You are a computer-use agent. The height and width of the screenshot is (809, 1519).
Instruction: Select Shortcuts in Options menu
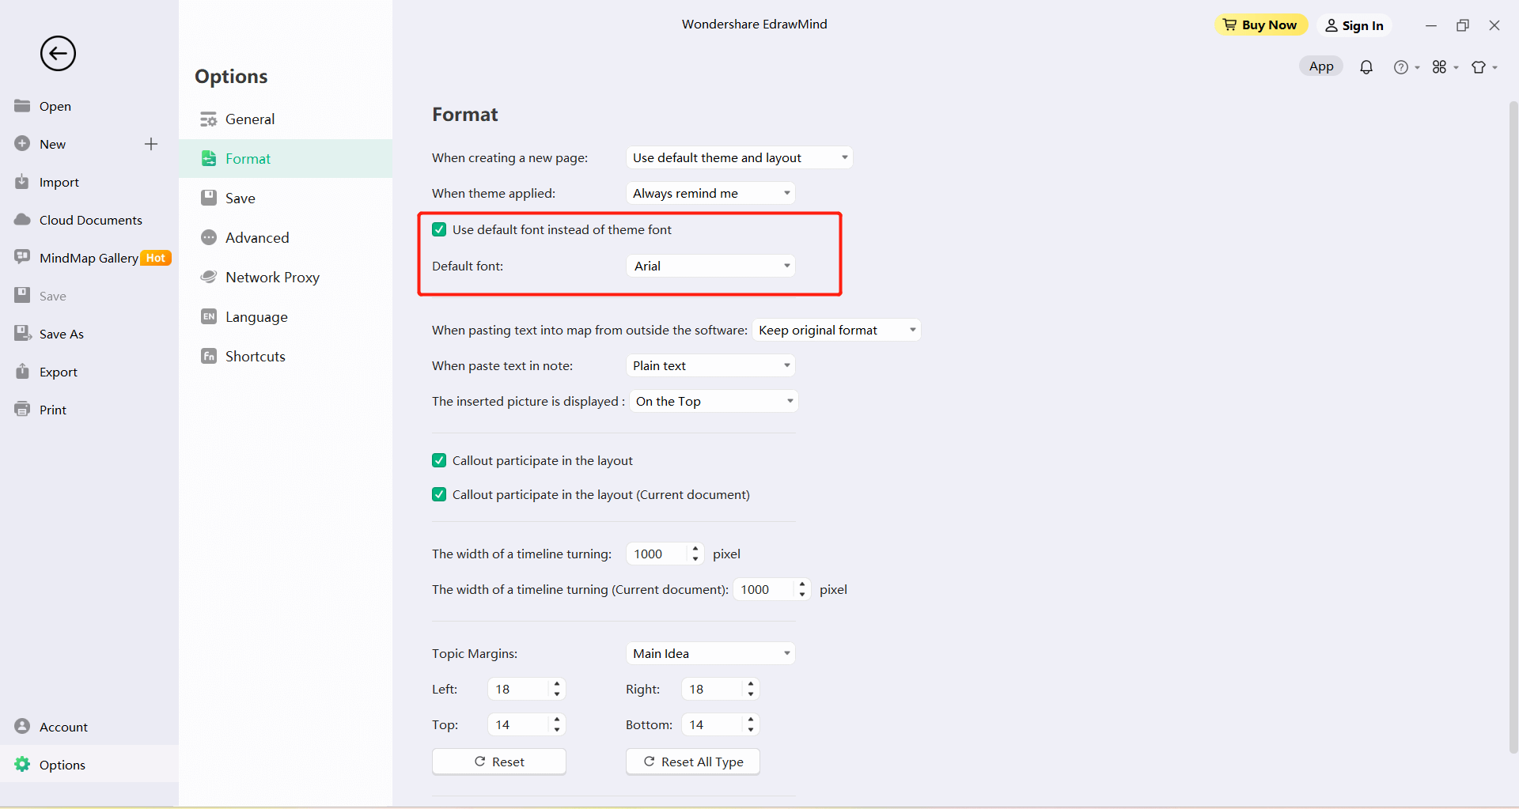tap(286, 356)
